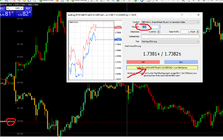Click the yellow Schließen order button
The height and width of the screenshot is (140, 223).
[162, 68]
